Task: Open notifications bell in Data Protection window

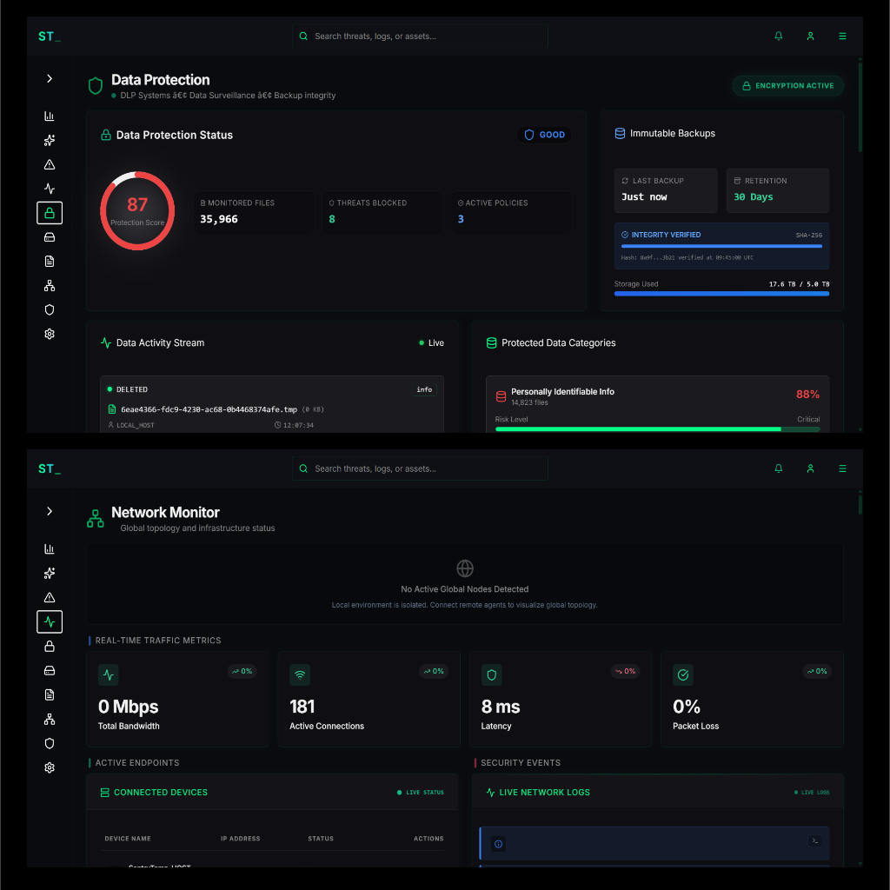Action: 778,36
